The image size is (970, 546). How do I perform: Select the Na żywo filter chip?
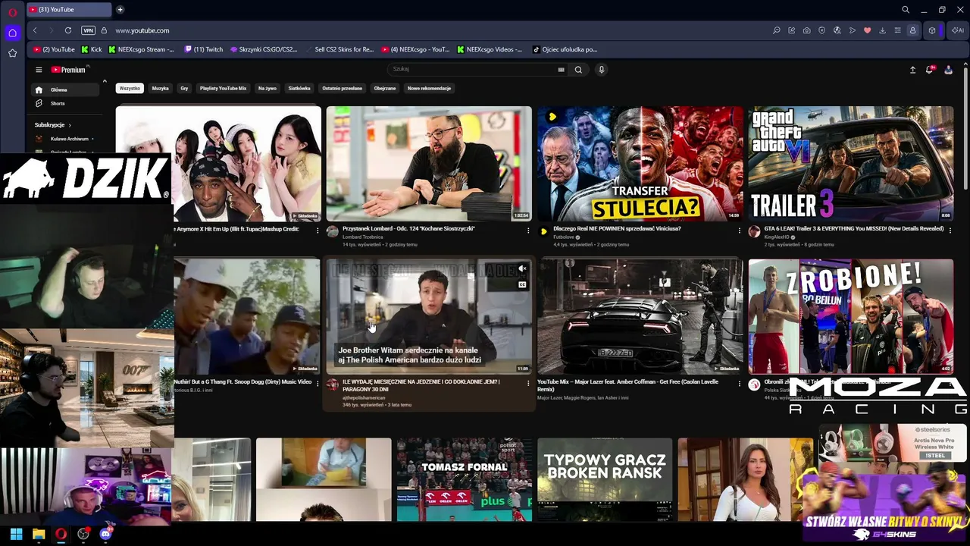[x=268, y=88]
